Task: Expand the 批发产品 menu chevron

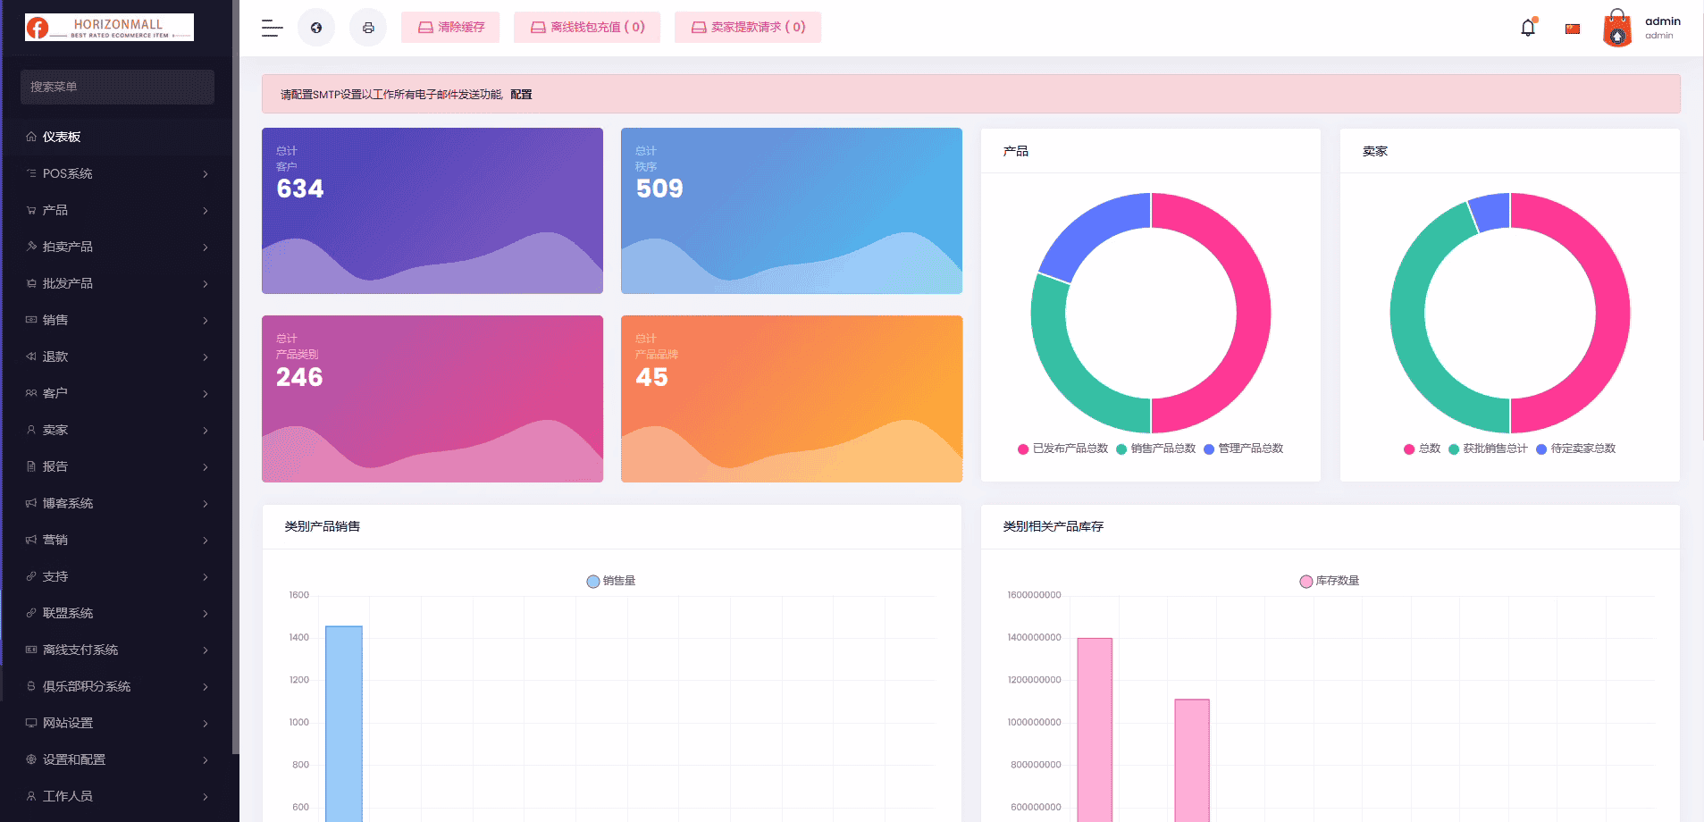Action: click(206, 284)
